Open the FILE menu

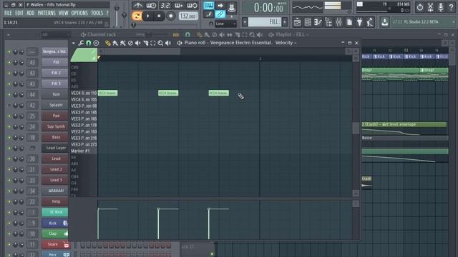pos(8,13)
